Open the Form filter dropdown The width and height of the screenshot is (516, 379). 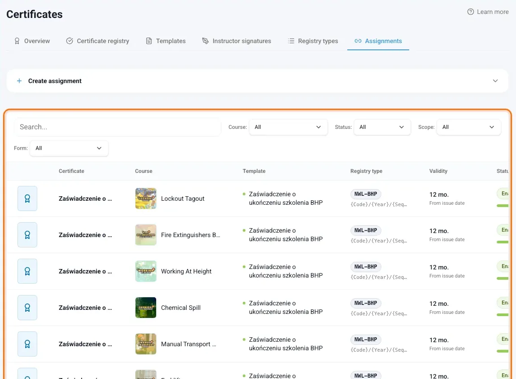click(x=69, y=148)
